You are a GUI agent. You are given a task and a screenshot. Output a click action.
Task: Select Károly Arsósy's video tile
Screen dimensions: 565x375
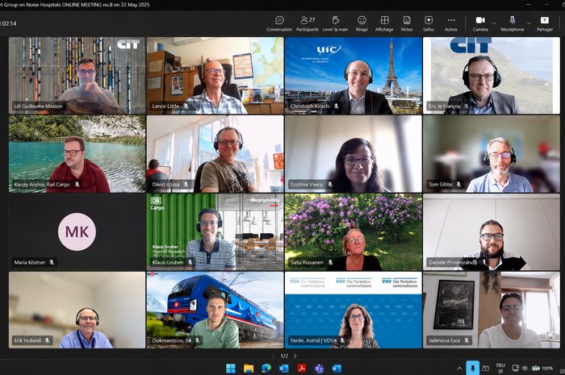[77, 154]
